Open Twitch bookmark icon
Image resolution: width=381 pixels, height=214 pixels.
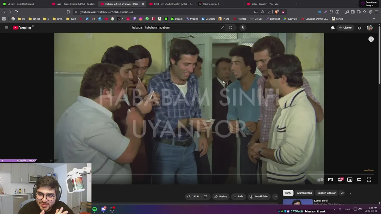click(x=134, y=19)
